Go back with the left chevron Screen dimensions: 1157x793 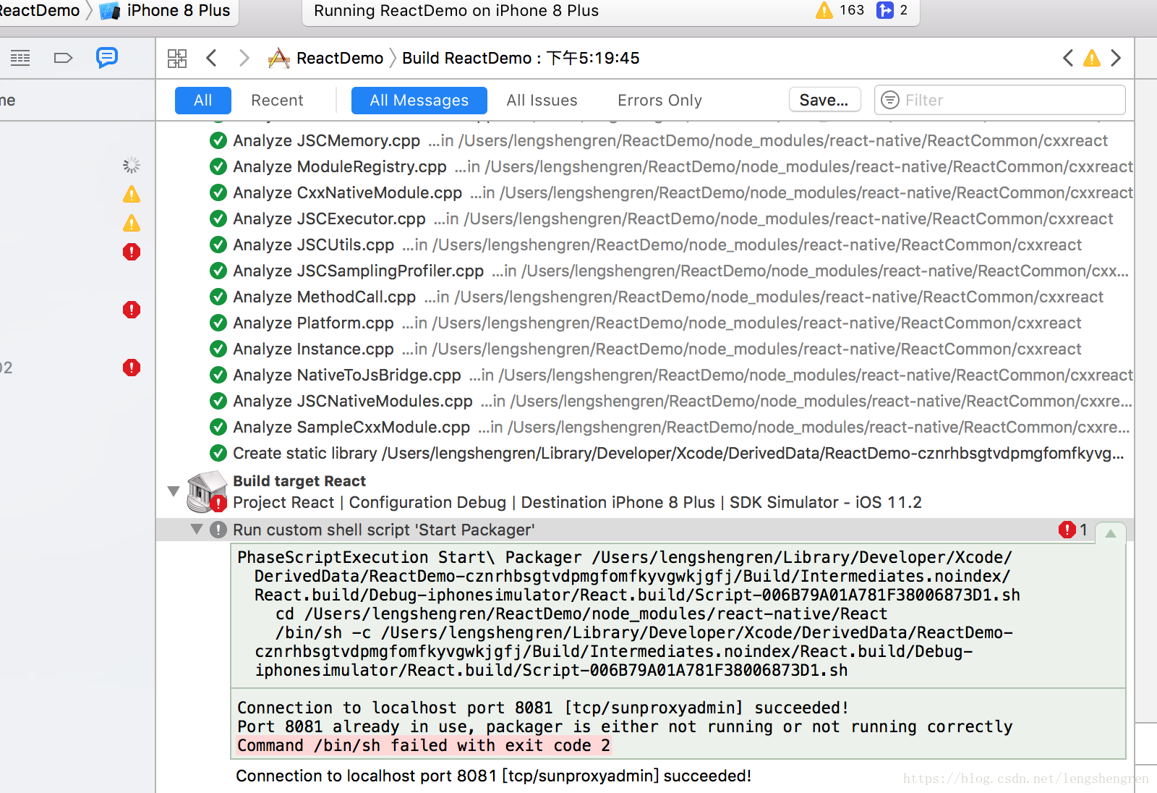[211, 58]
